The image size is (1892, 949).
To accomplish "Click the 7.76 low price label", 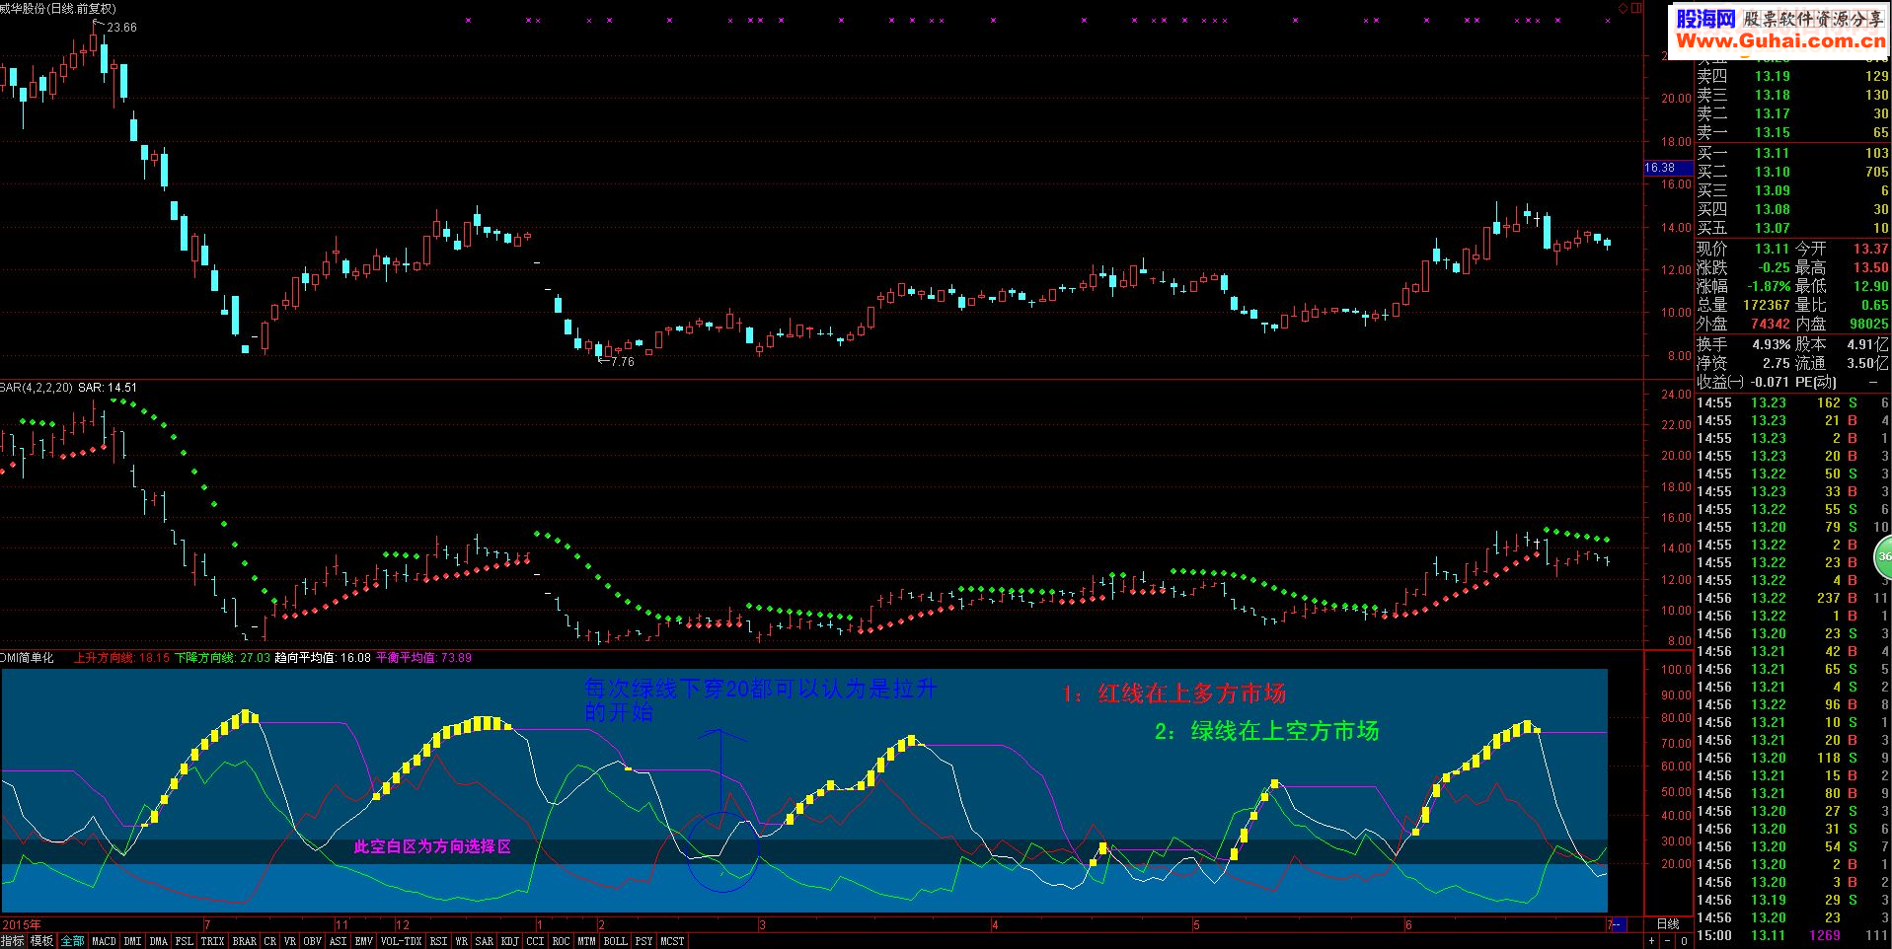I will point(623,362).
